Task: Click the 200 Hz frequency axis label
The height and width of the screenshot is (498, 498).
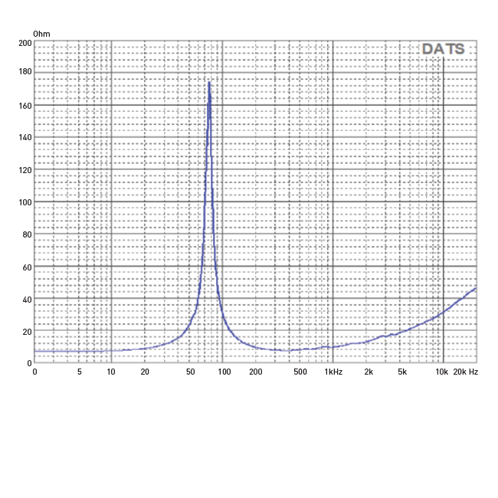Action: [256, 372]
